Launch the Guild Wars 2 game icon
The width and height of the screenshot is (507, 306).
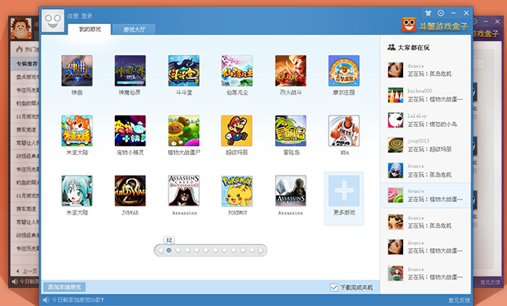(130, 191)
